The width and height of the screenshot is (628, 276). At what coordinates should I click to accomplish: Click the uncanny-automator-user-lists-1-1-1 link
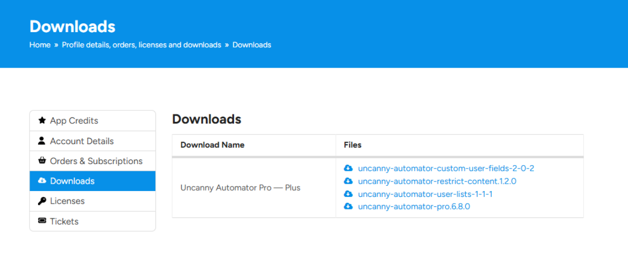[x=425, y=194]
